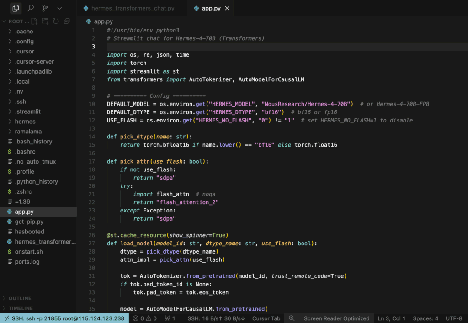Screen dimensions: 468x323
Task: Expand the .cursor-server folder
Action: pyautogui.click(x=38, y=61)
